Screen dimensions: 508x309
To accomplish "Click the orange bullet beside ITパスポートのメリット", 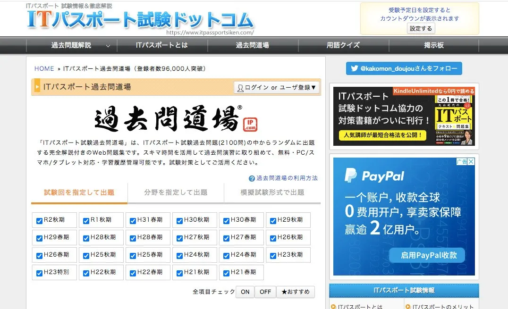I will coord(408,307).
